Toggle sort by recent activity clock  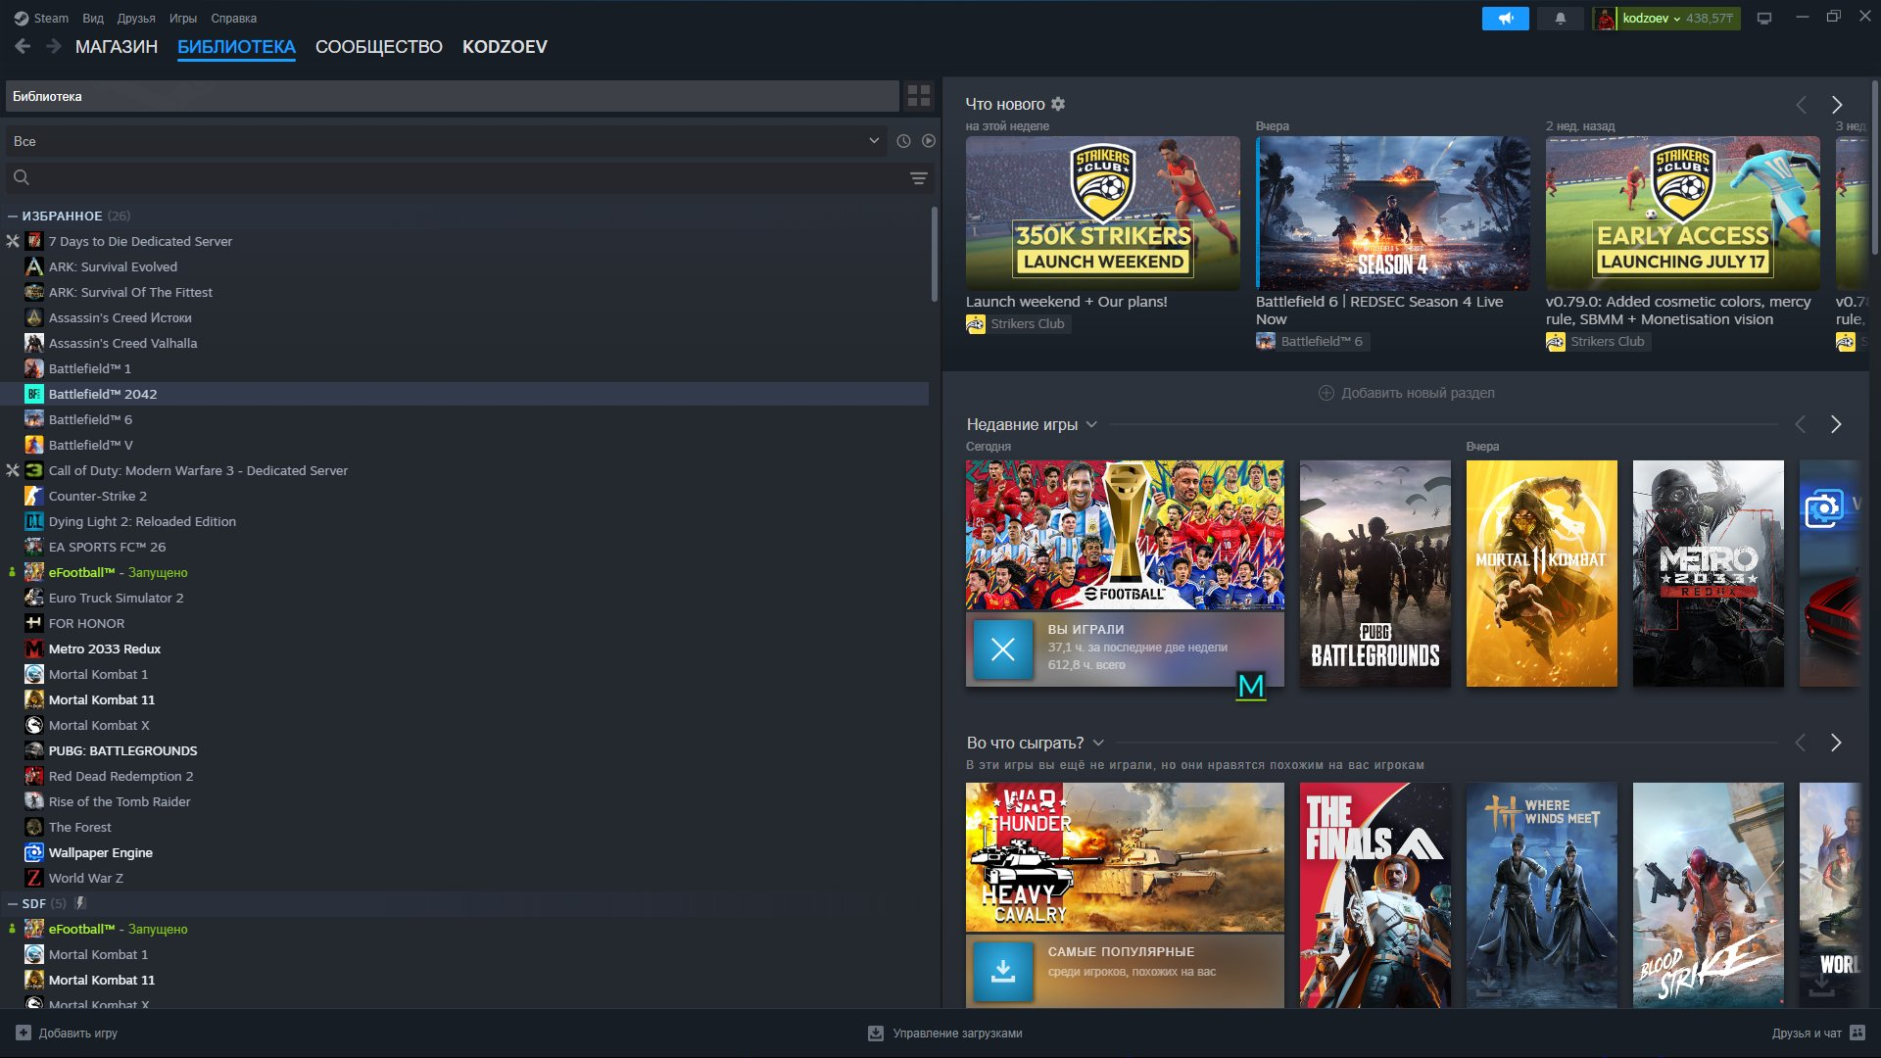[x=903, y=141]
